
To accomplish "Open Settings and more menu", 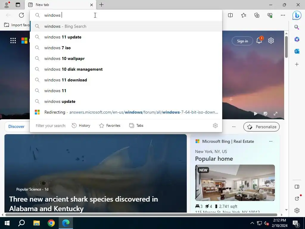I will pos(283,15).
